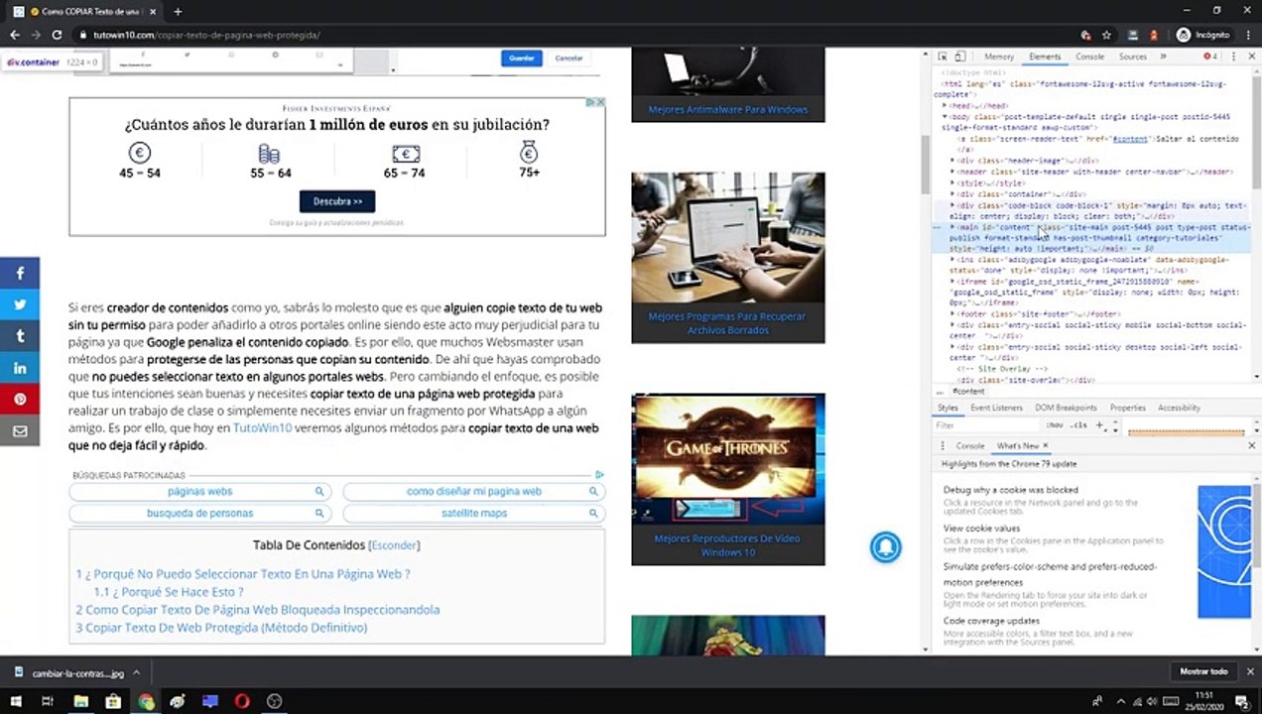Open the drawer three-dot menu beside Console
Image resolution: width=1262 pixels, height=714 pixels.
point(944,446)
